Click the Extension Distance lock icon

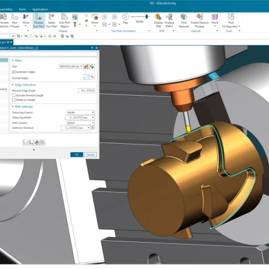coord(93,128)
